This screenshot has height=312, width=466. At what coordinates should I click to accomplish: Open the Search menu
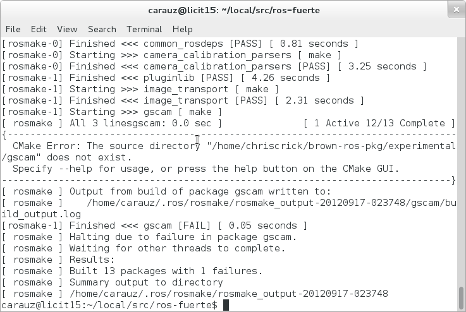pos(102,29)
